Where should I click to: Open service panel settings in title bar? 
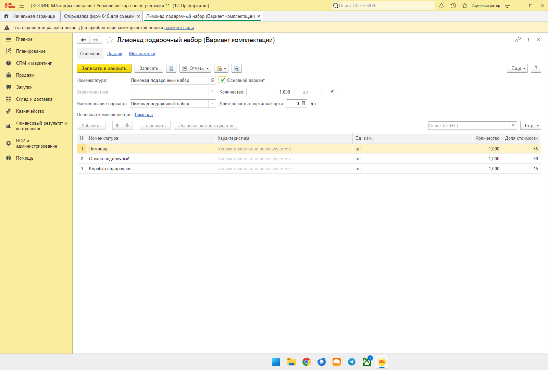pyautogui.click(x=507, y=5)
